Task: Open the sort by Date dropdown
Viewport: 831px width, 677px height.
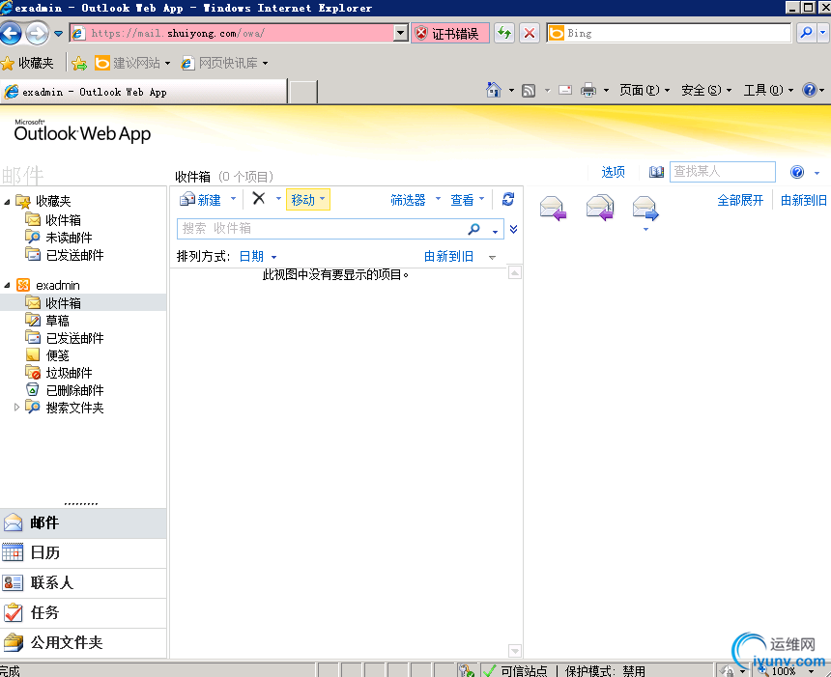Action: [258, 256]
